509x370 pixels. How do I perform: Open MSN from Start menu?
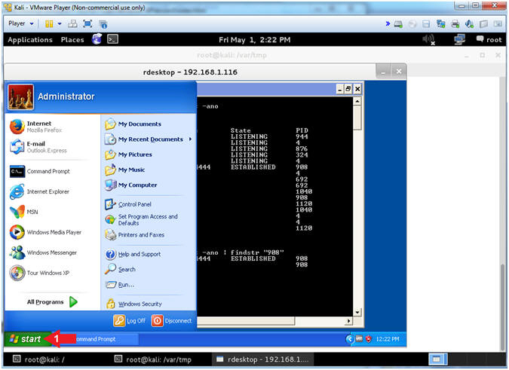[23, 212]
